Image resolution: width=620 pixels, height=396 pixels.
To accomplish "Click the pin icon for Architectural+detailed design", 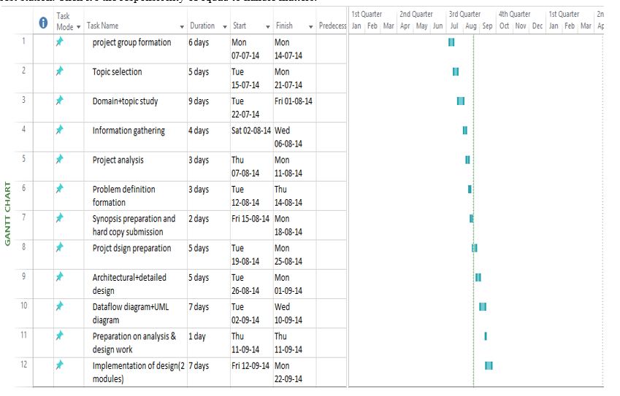I will [x=60, y=277].
